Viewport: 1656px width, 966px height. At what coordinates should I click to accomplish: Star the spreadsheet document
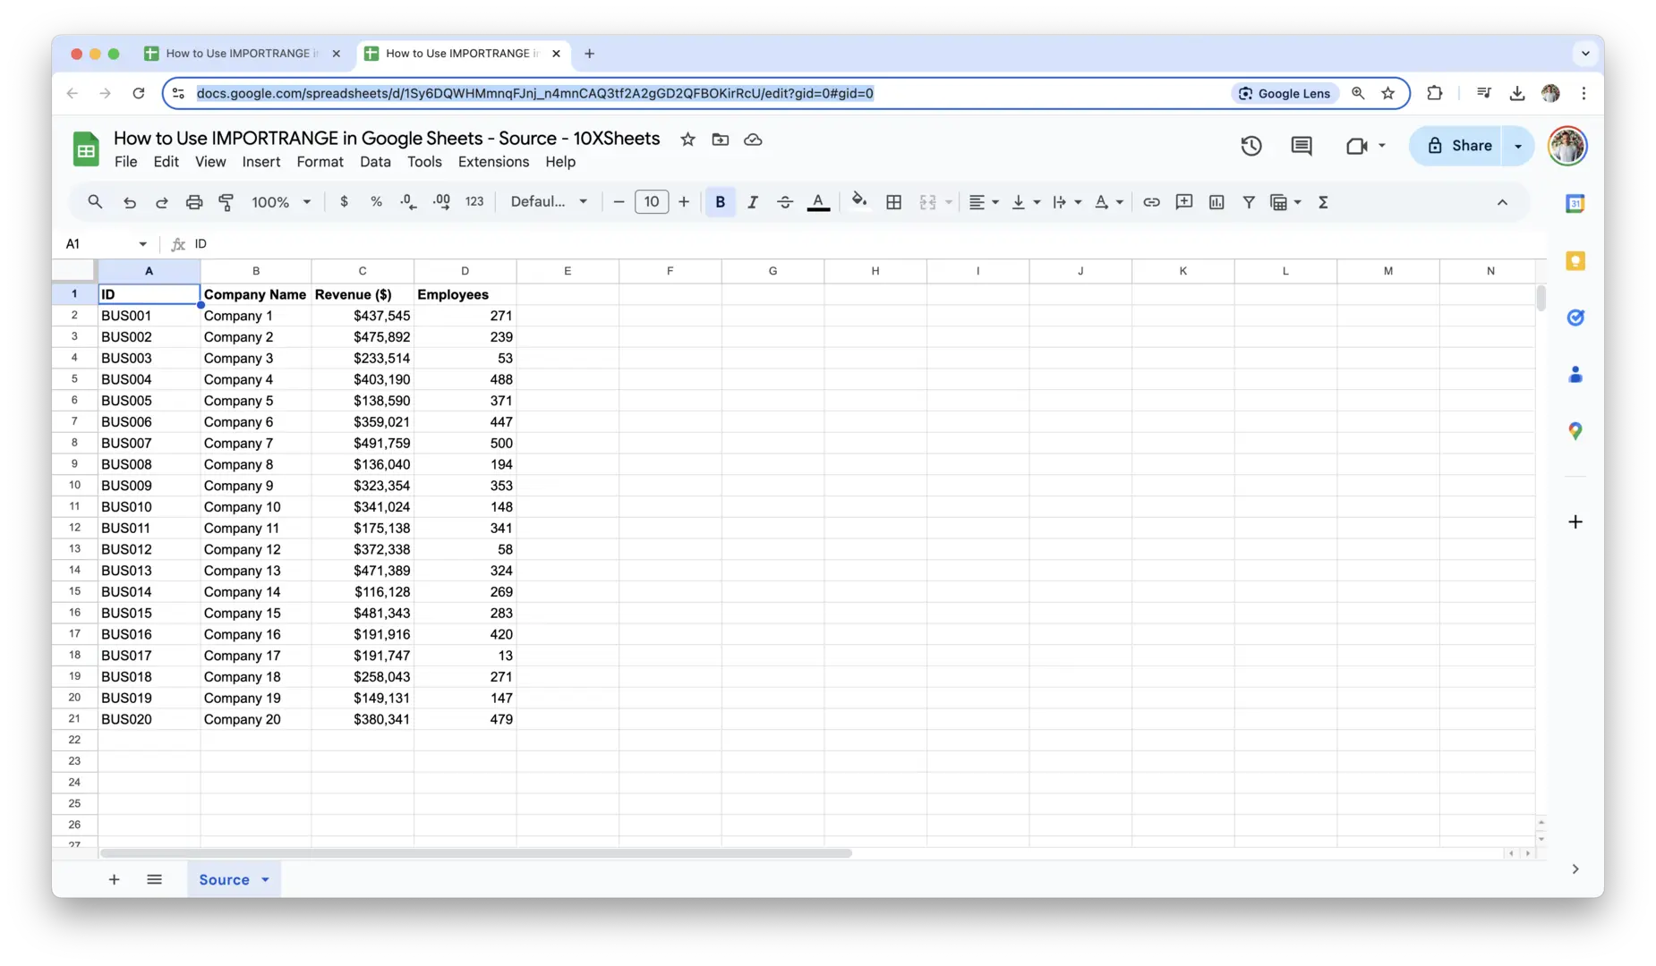click(687, 140)
